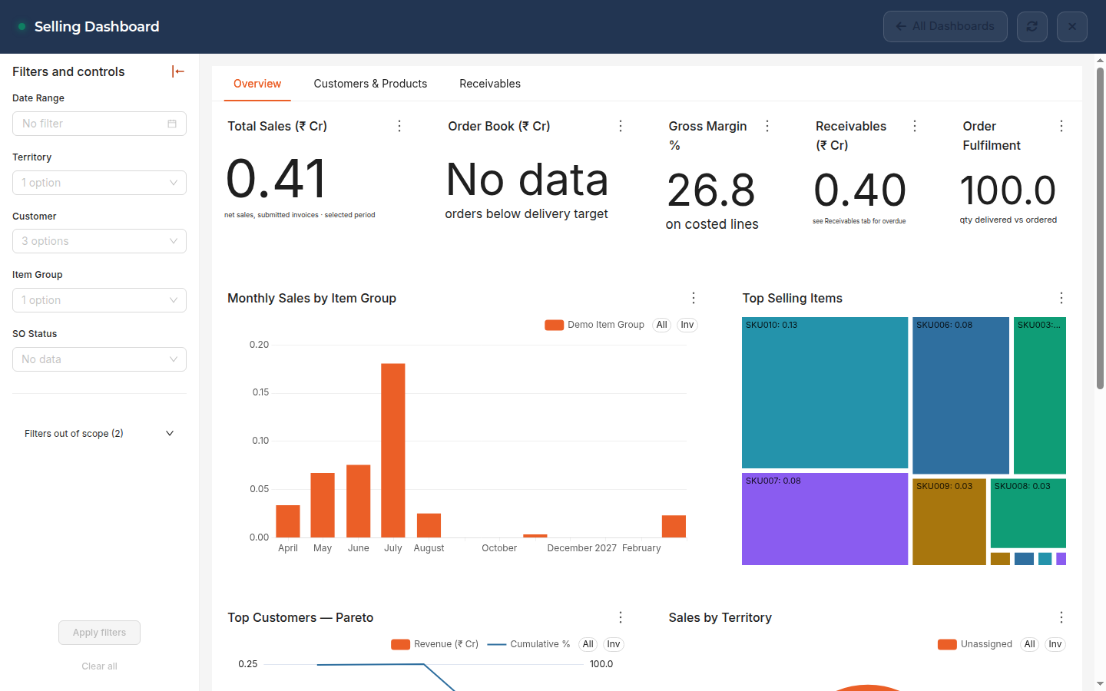1106x691 pixels.
Task: Open Receivables card options menu
Action: coord(915,126)
